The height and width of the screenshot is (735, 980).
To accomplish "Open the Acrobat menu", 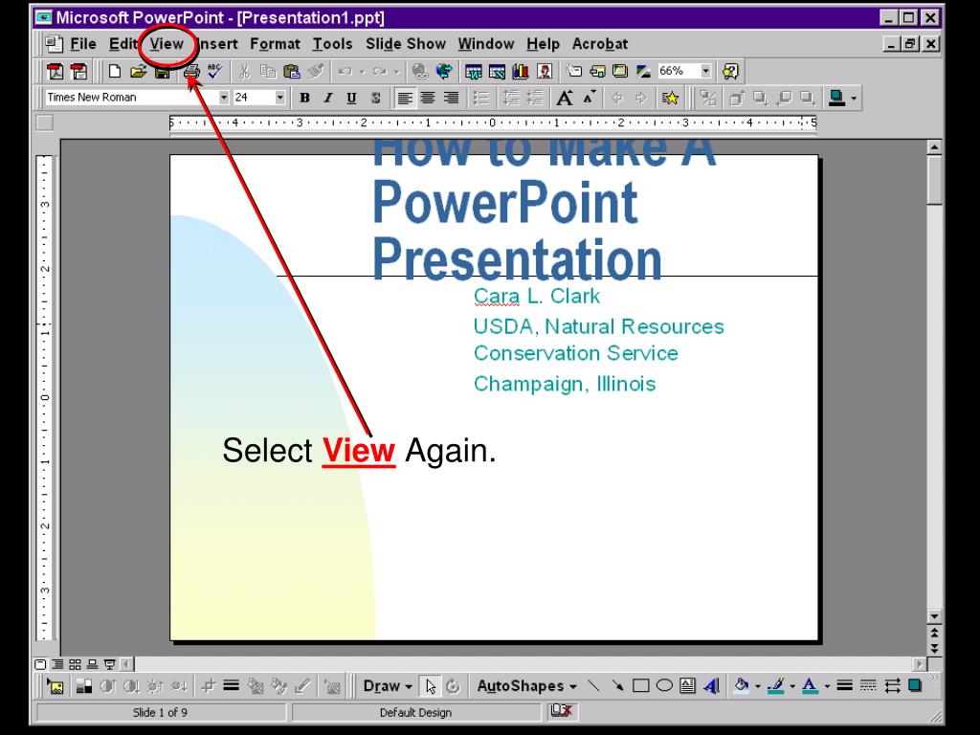I will [600, 44].
